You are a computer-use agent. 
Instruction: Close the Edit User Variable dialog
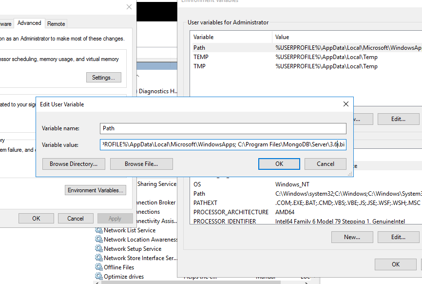346,104
